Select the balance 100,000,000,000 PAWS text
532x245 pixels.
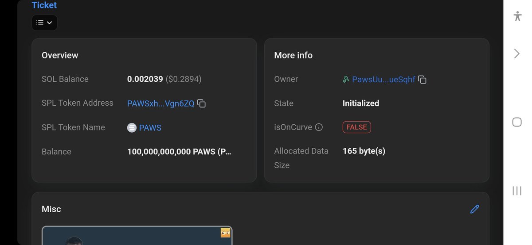coord(179,152)
